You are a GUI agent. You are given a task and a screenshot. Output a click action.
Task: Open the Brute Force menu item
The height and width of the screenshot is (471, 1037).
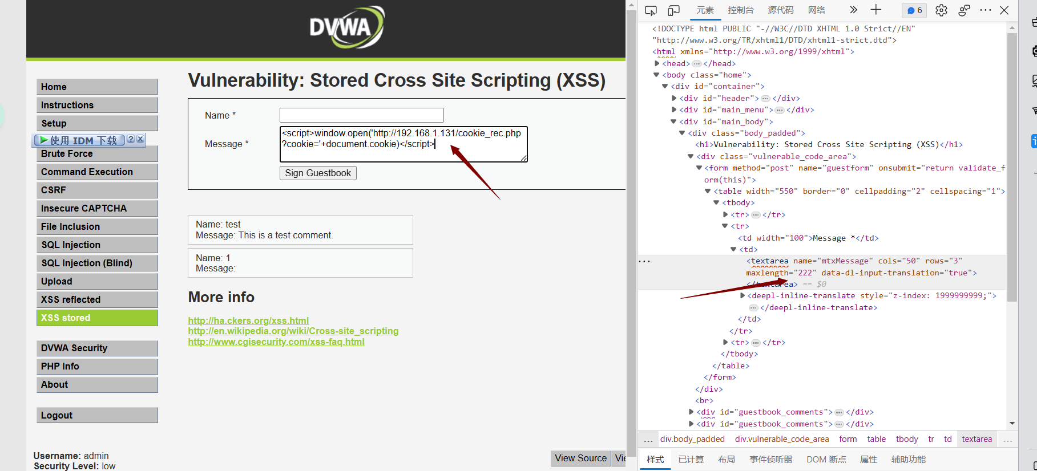pyautogui.click(x=97, y=153)
